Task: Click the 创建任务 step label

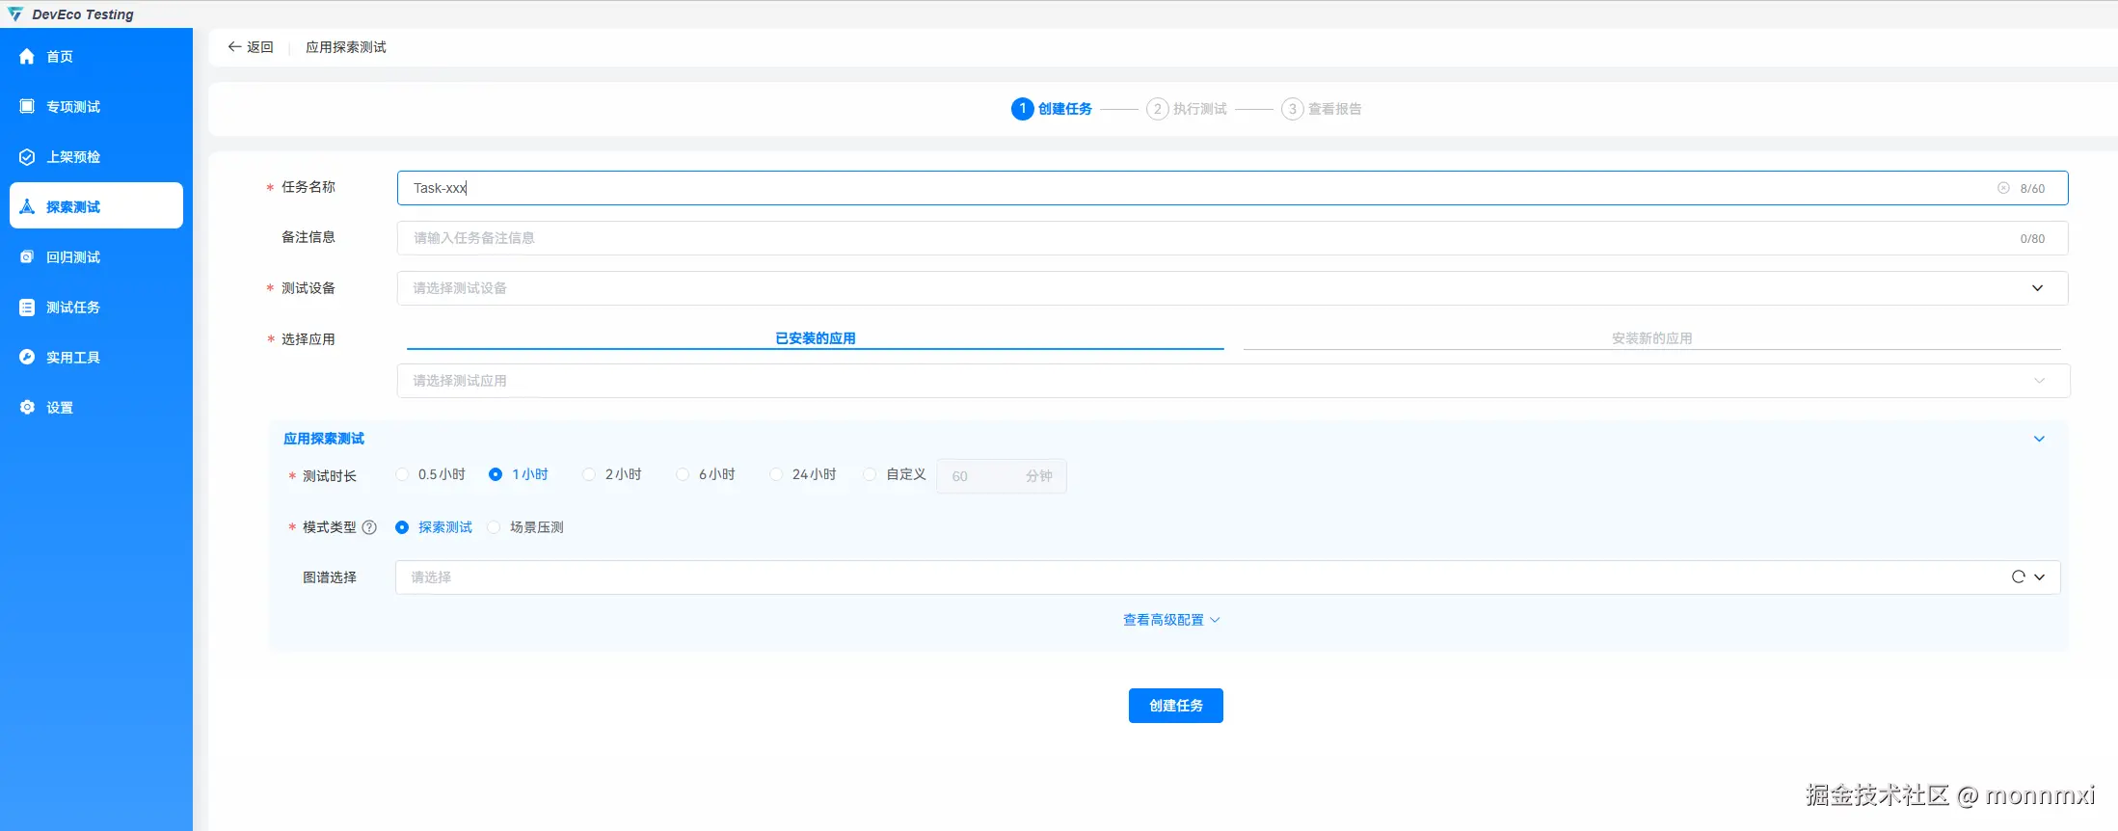Action: click(x=1065, y=109)
